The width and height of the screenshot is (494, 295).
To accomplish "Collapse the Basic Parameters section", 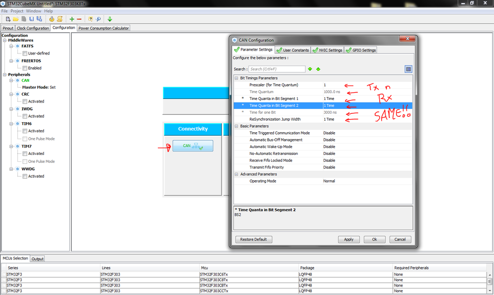I will [x=237, y=126].
